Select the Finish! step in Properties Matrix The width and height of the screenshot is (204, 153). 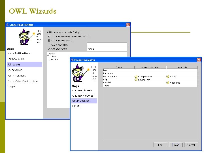76,106
